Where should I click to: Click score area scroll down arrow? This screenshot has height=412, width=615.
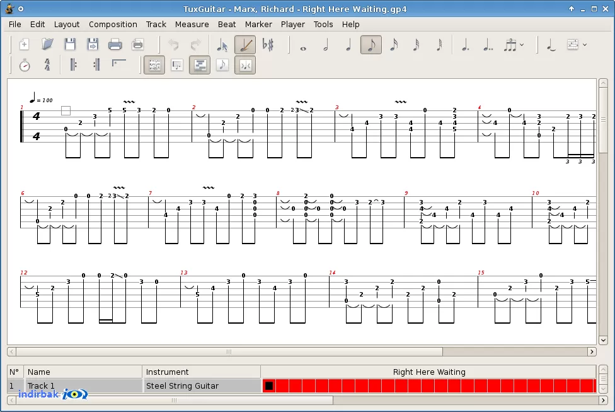pos(603,340)
